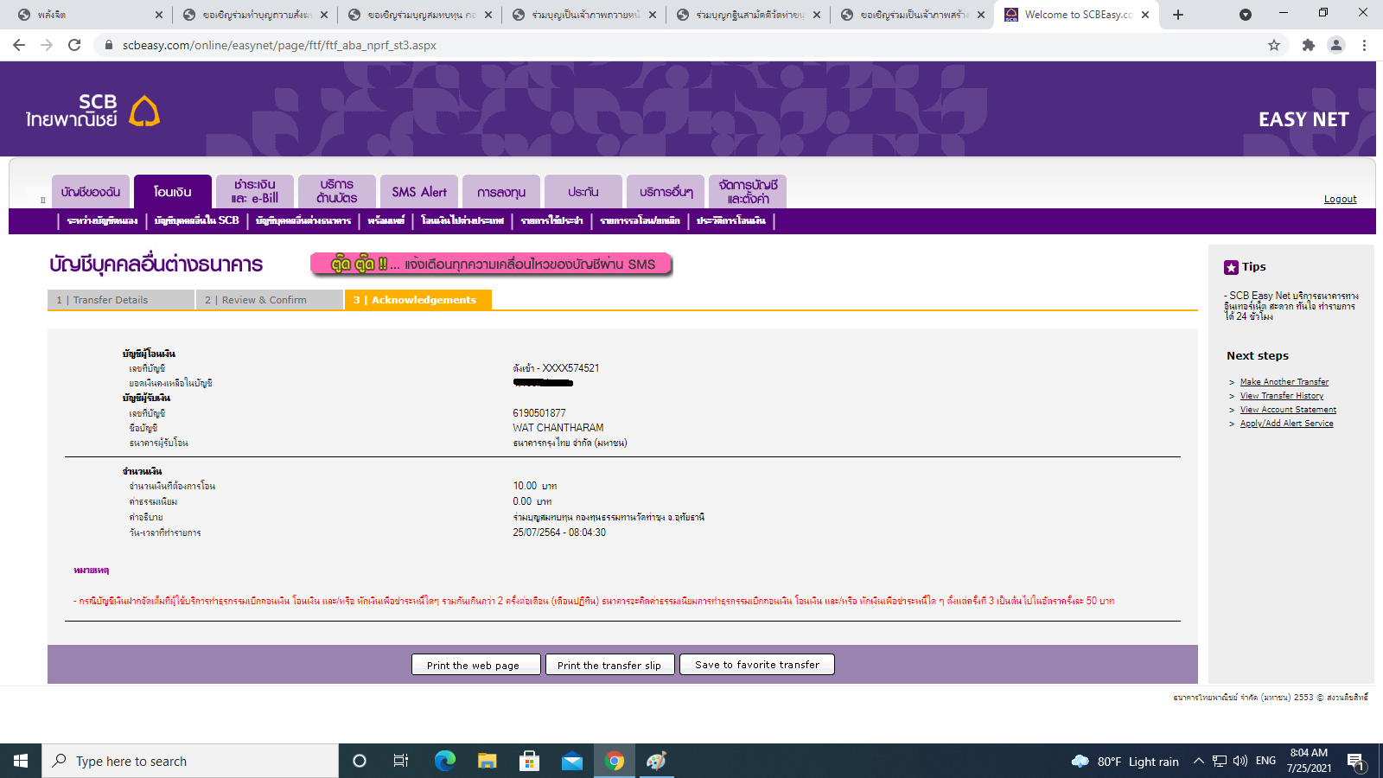Open File Explorer from taskbar
Image resolution: width=1383 pixels, height=778 pixels.
[488, 761]
